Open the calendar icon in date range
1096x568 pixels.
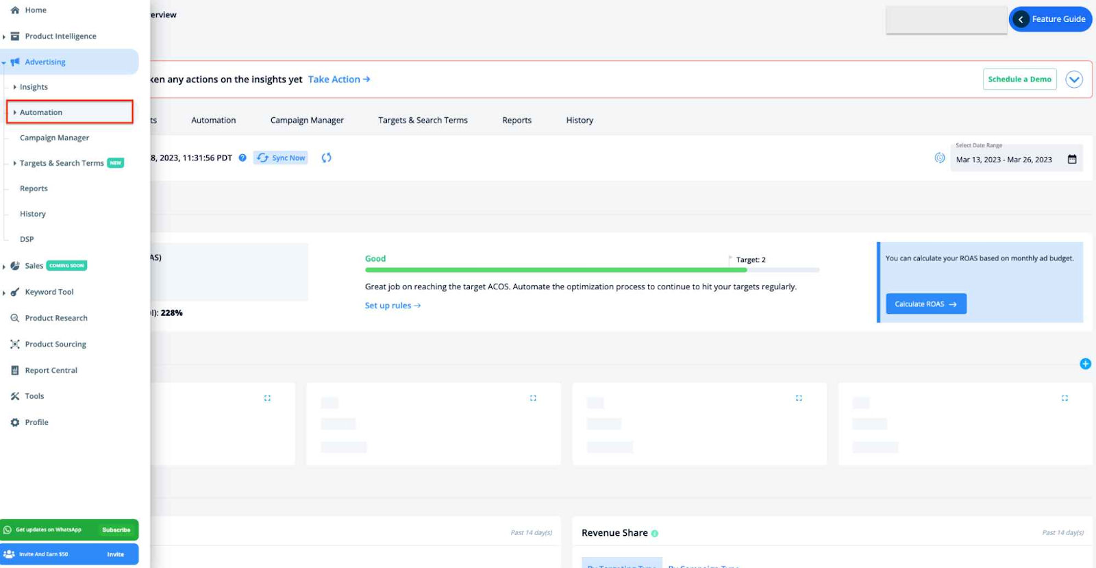coord(1072,160)
